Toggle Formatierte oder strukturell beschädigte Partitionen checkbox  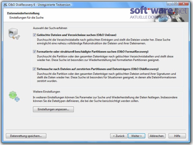click(x=34, y=52)
